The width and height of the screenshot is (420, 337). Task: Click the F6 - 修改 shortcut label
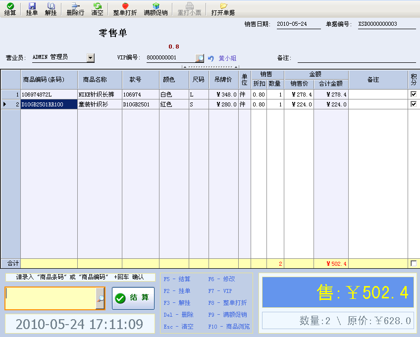222,279
